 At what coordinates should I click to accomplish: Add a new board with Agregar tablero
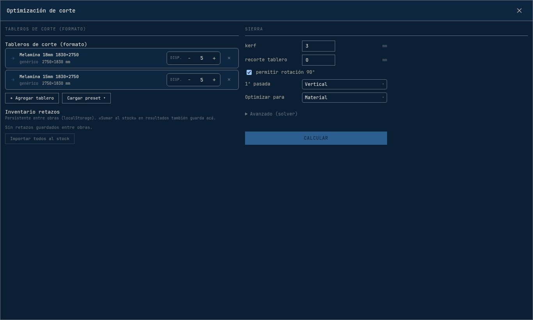pyautogui.click(x=32, y=98)
